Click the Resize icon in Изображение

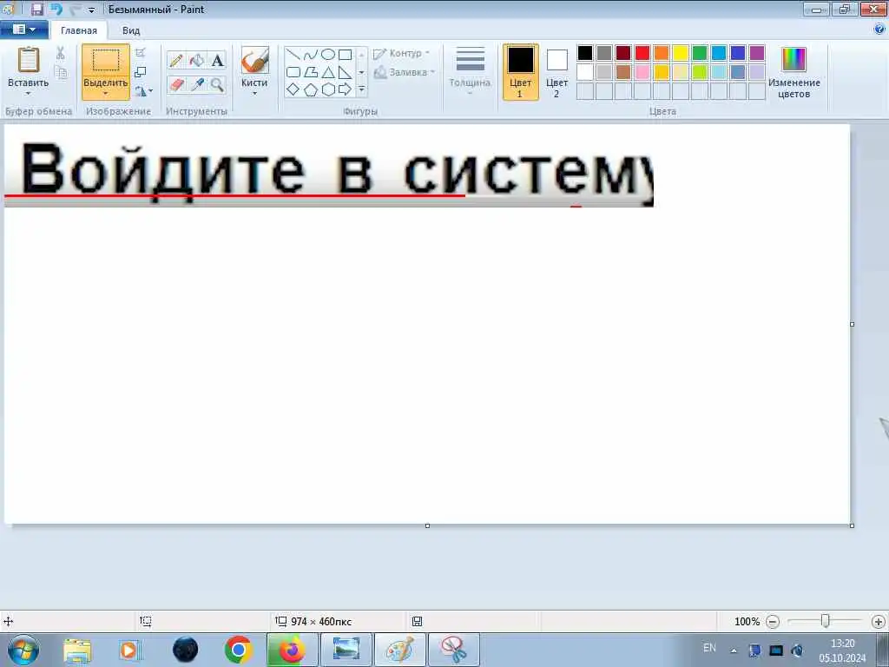click(141, 72)
